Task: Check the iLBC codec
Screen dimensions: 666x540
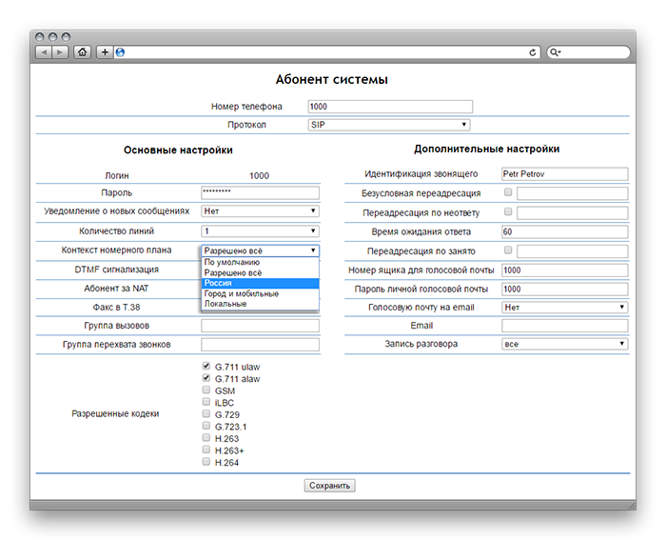Action: pyautogui.click(x=206, y=401)
